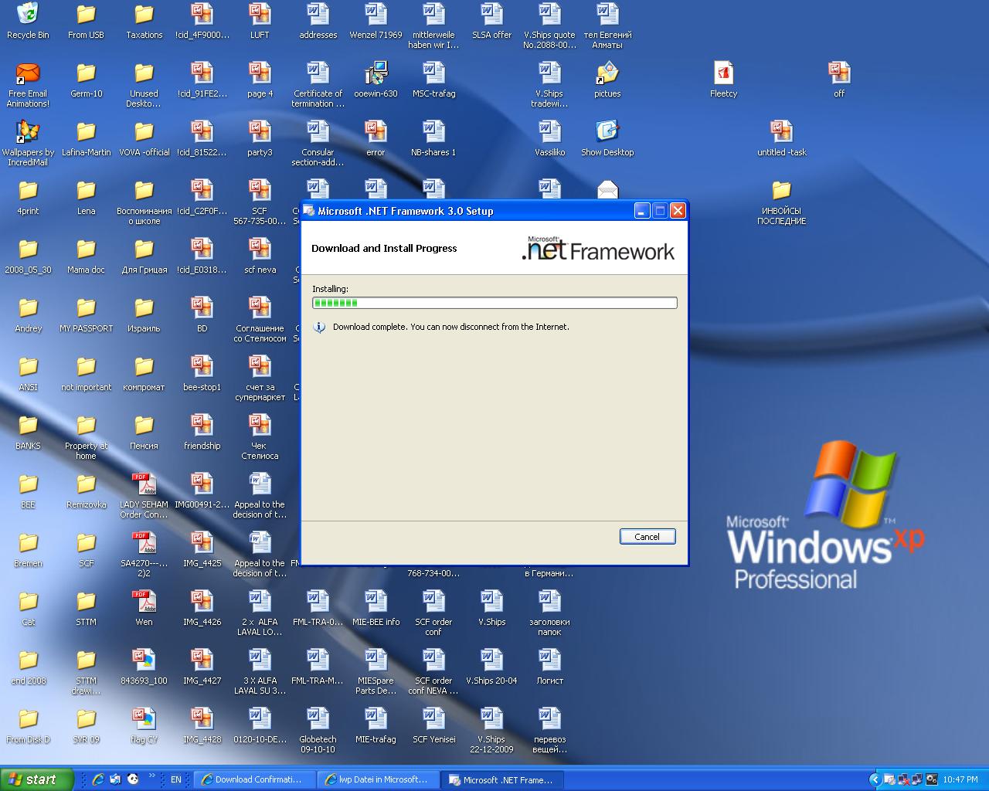Screen dimensions: 989x791
Task: Click the installation progress bar
Action: click(494, 303)
